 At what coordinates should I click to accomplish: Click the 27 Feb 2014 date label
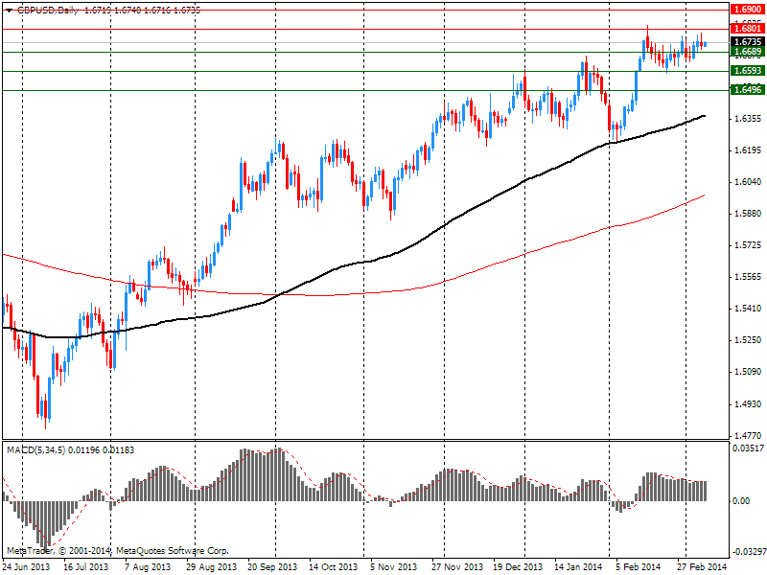pyautogui.click(x=702, y=566)
